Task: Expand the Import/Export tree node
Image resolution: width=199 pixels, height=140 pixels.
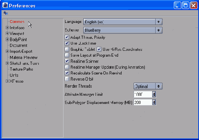Action: (x=7, y=51)
